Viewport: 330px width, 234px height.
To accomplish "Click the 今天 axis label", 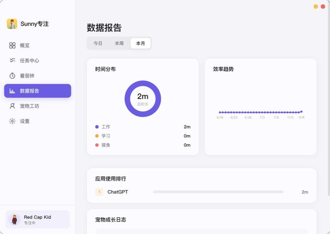I will coord(301,117).
